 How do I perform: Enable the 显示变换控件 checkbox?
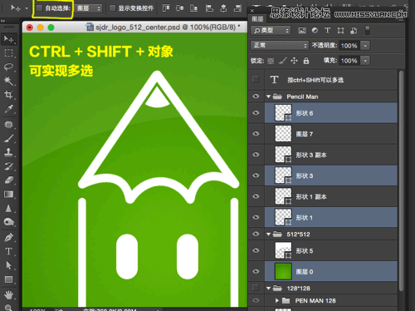(112, 8)
